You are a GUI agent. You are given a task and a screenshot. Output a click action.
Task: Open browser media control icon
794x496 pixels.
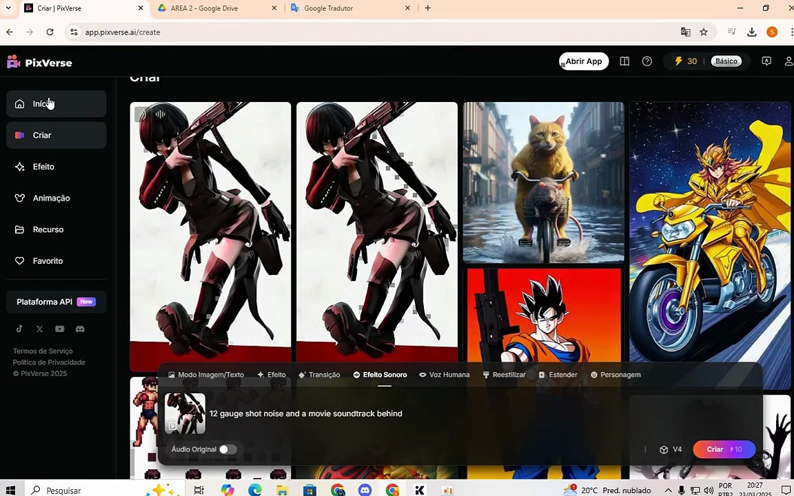click(731, 32)
